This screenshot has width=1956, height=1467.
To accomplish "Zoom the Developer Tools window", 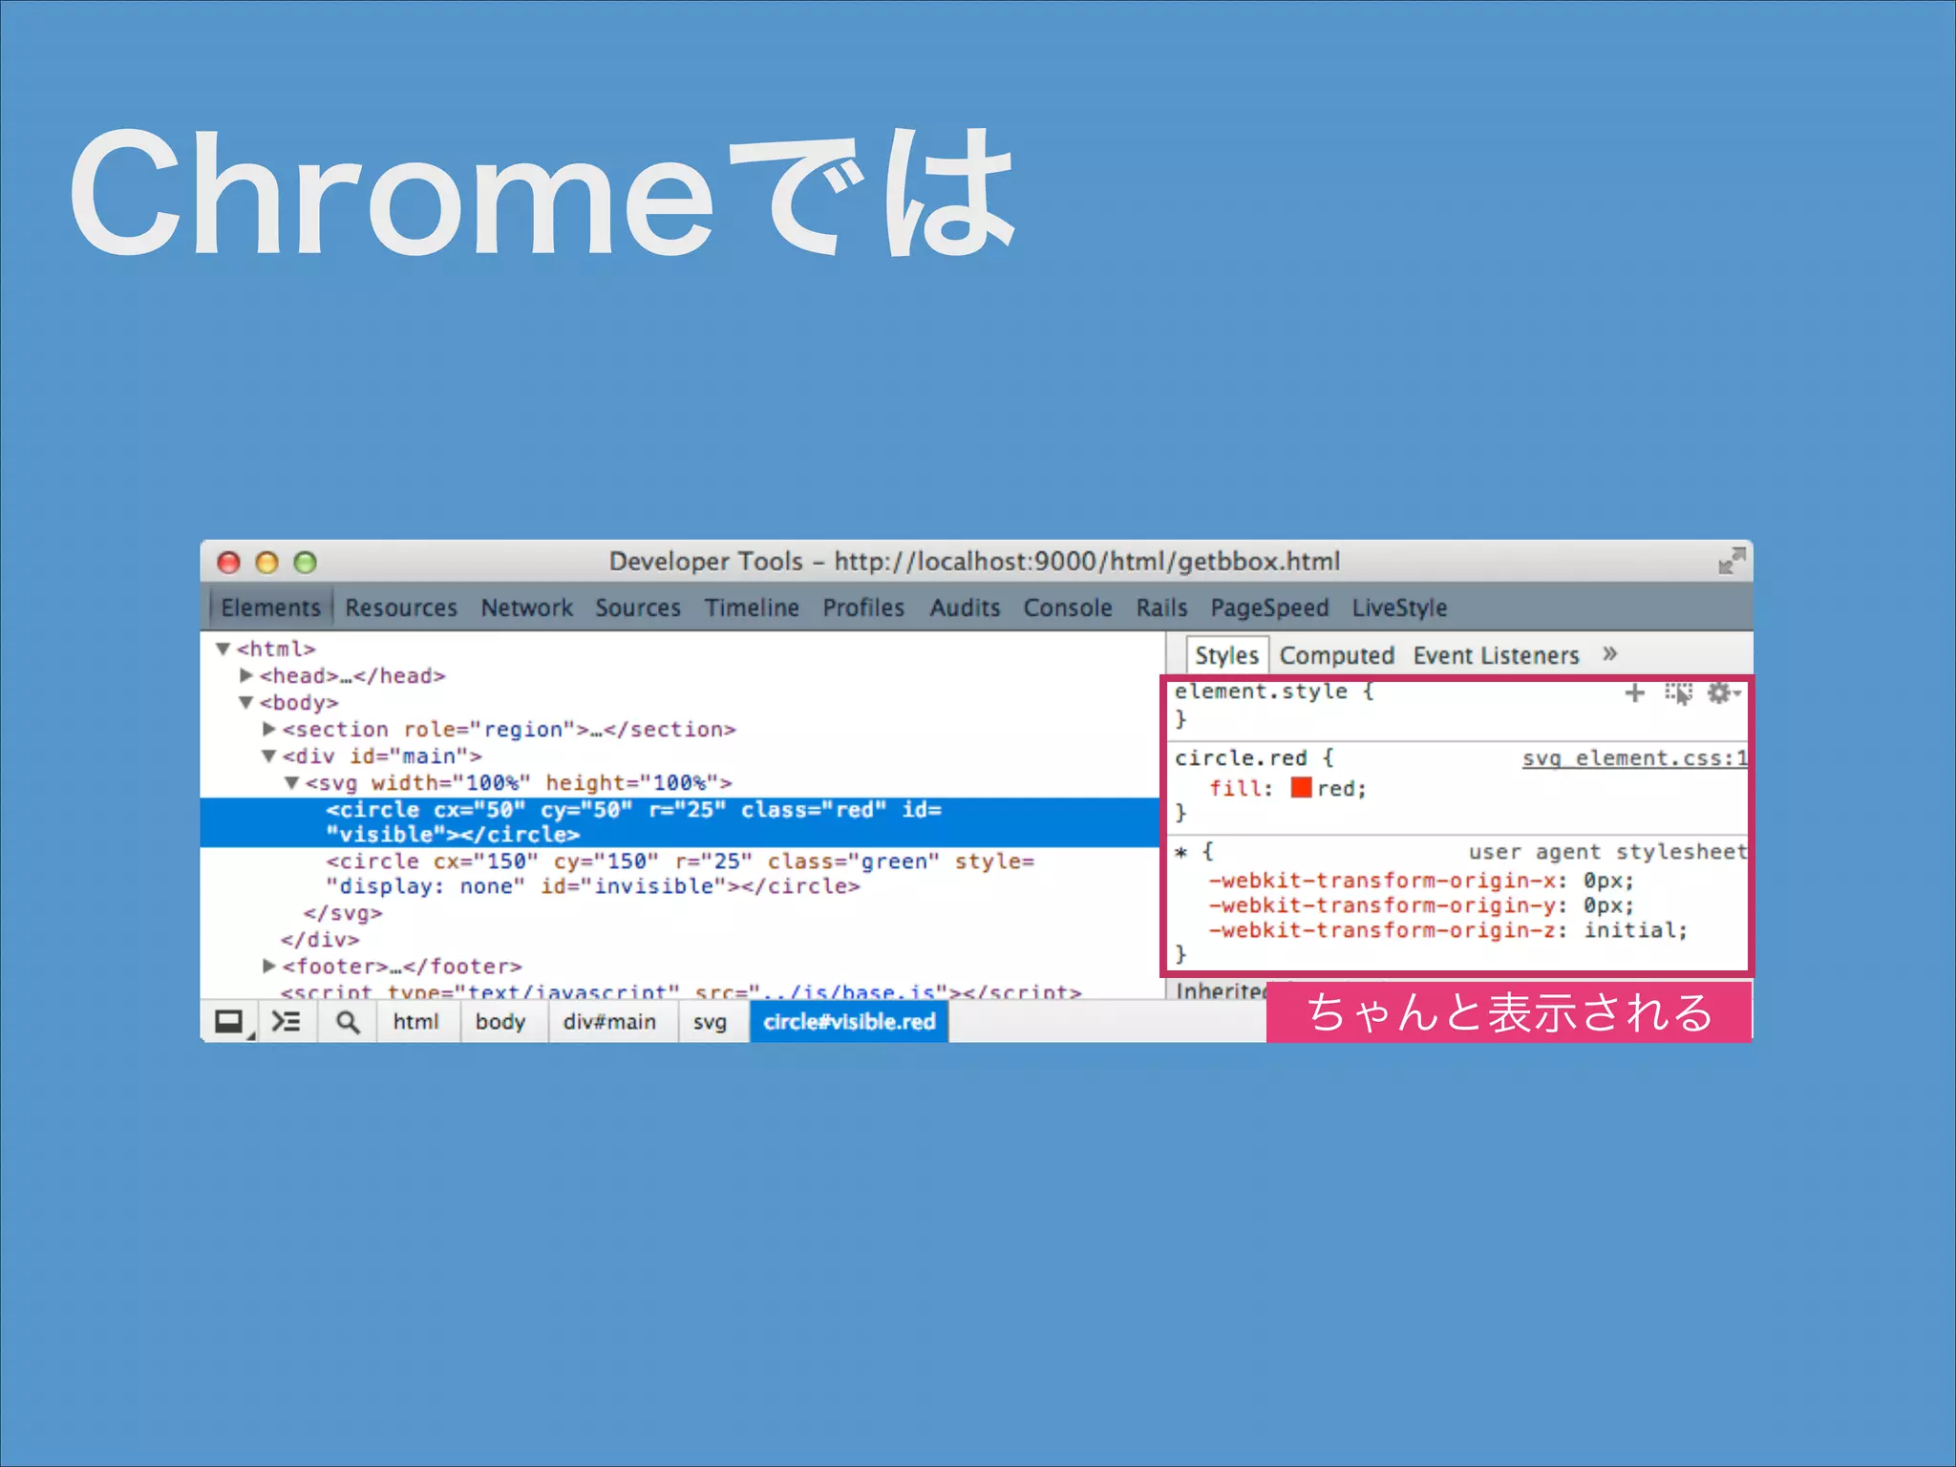I will click(x=305, y=562).
